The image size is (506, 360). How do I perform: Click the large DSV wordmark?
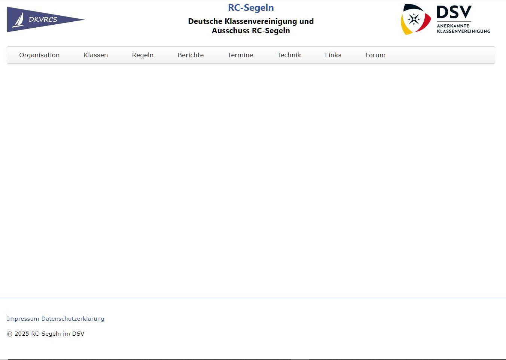[454, 12]
